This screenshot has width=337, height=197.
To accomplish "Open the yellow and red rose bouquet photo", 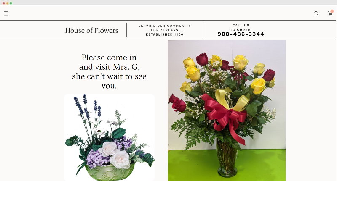I will pos(227,111).
